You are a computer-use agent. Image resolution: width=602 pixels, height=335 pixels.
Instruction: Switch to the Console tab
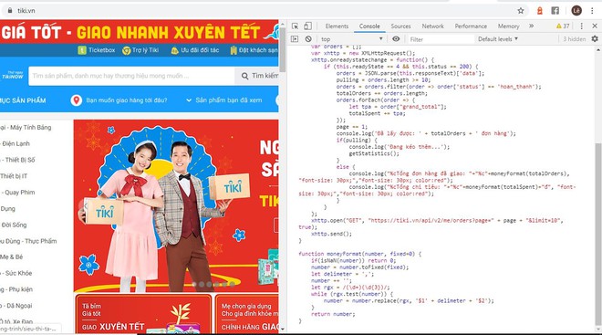pyautogui.click(x=369, y=26)
